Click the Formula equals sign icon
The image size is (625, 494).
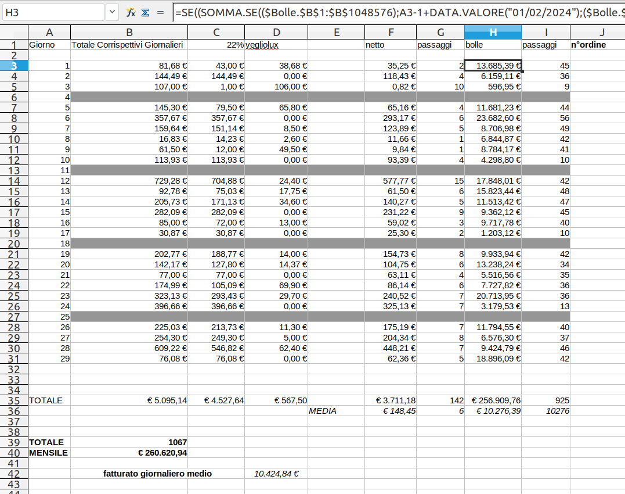pos(161,12)
